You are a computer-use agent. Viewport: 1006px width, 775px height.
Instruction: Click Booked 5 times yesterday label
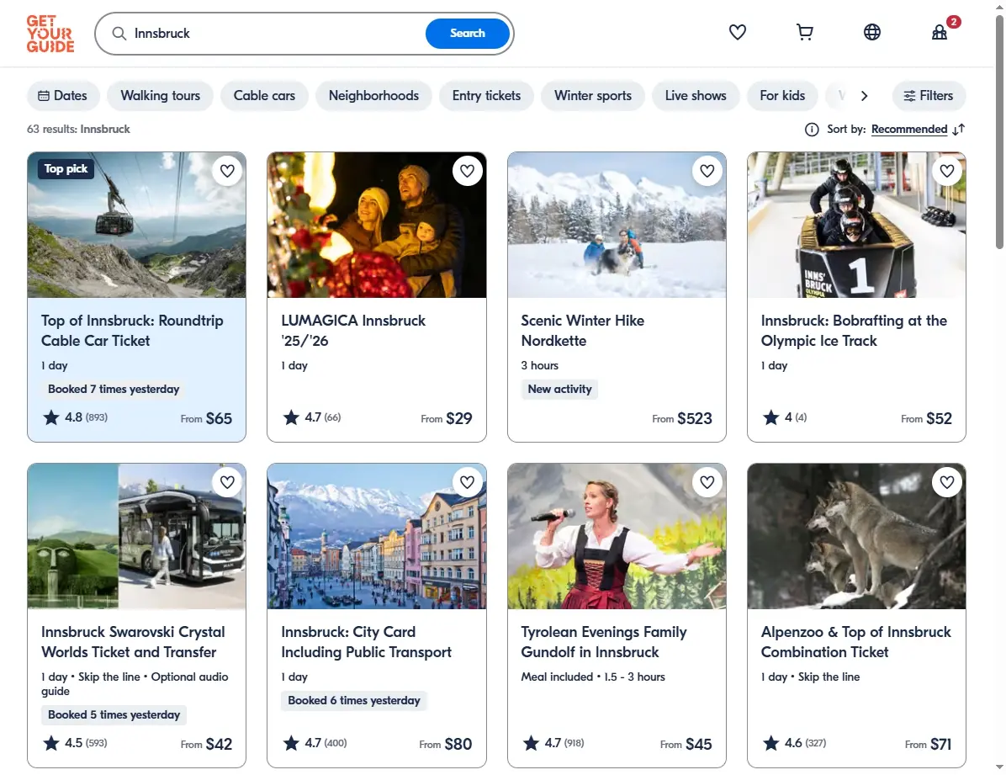114,714
